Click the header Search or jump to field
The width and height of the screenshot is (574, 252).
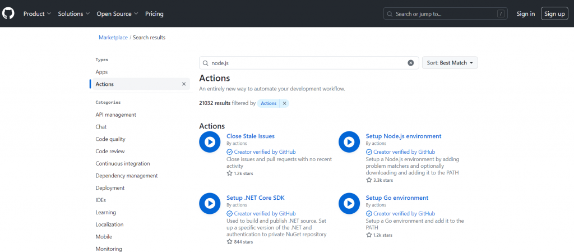point(446,14)
